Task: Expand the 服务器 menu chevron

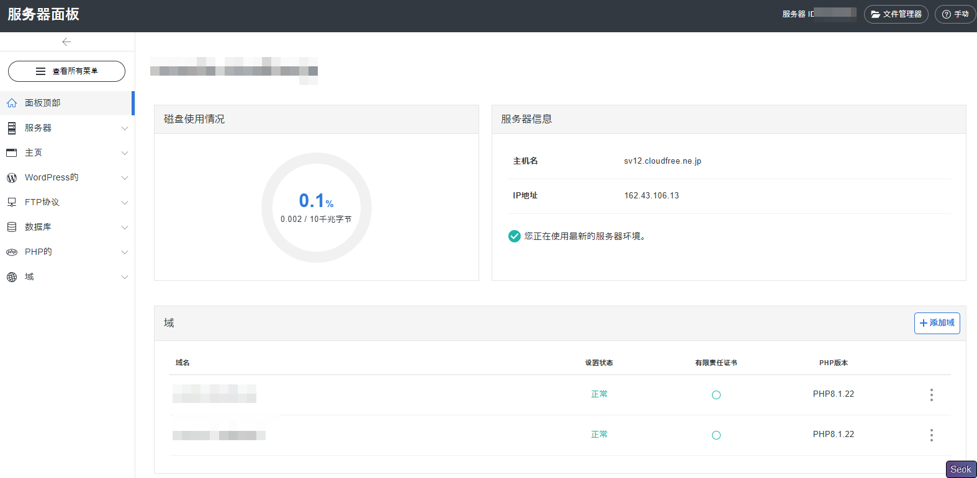Action: pyautogui.click(x=125, y=128)
